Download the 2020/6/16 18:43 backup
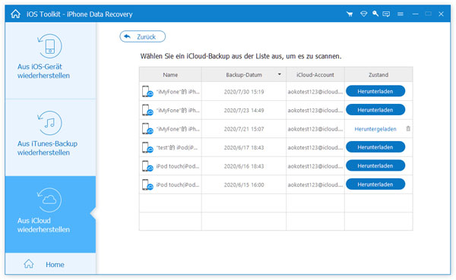 375,165
